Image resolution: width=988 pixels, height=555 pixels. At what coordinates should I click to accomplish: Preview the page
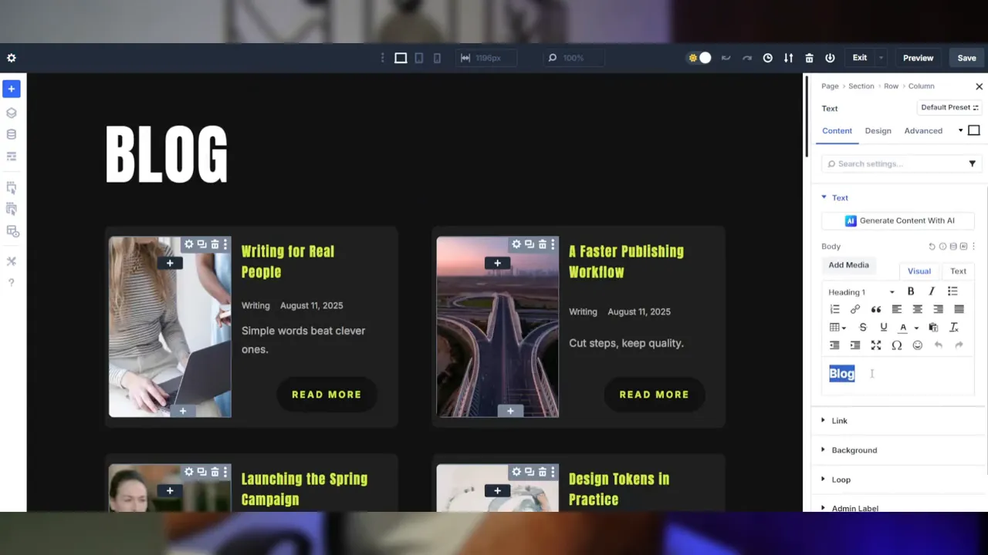coord(918,58)
